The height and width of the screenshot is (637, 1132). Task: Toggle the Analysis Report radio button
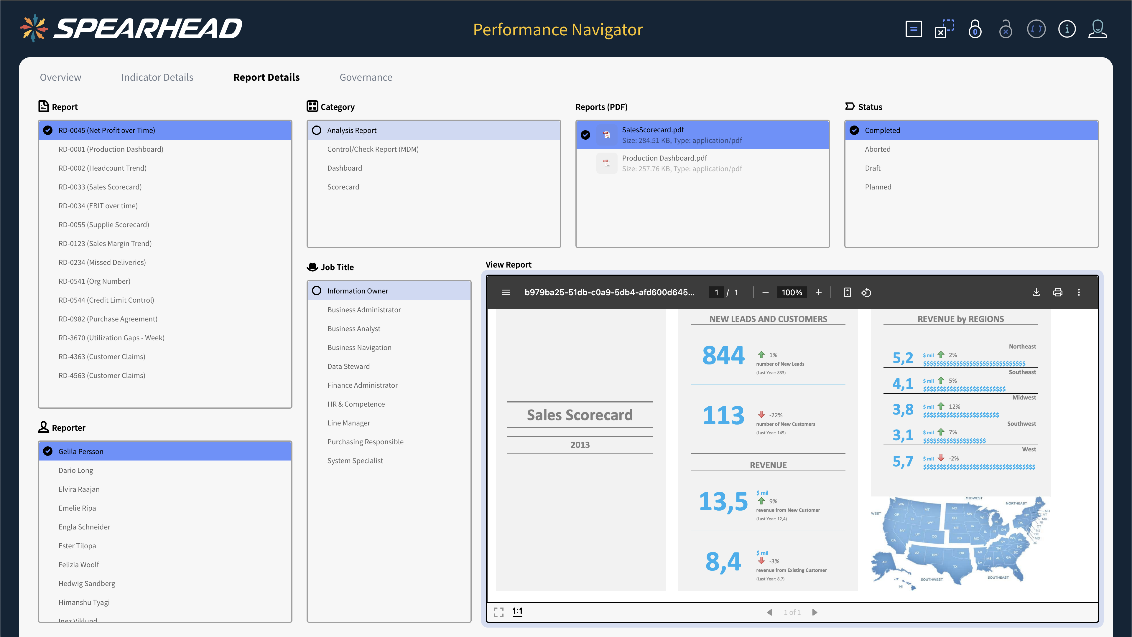(x=316, y=130)
